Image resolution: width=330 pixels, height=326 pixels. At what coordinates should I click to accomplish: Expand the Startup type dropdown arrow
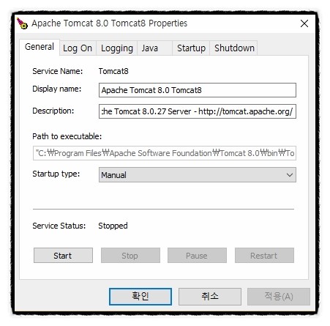tap(290, 175)
